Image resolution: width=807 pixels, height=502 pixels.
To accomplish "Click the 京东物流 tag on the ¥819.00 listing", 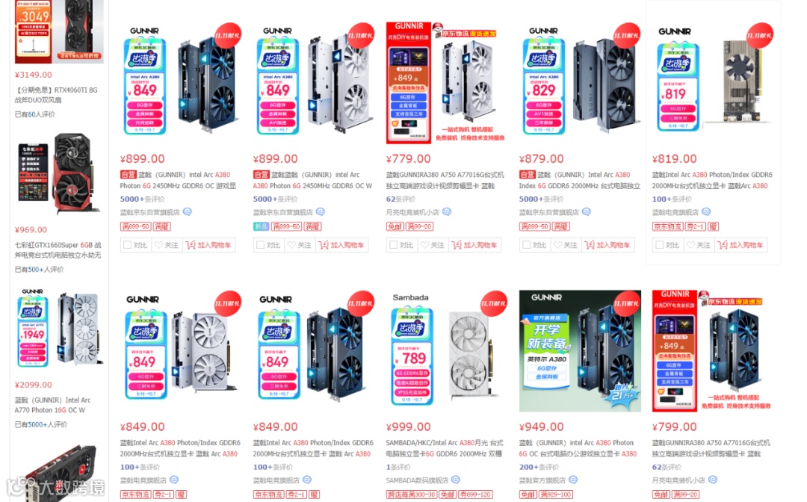I will coord(668,226).
